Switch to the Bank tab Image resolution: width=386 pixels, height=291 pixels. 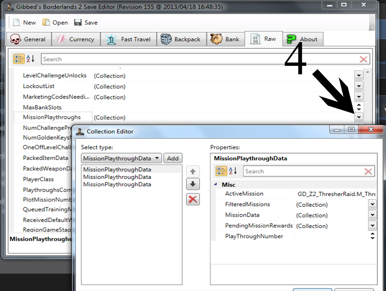(x=225, y=39)
